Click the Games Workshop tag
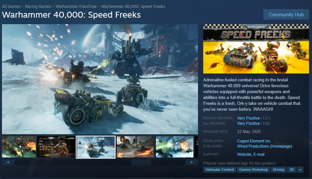This screenshot has height=179, width=312. 253,170
